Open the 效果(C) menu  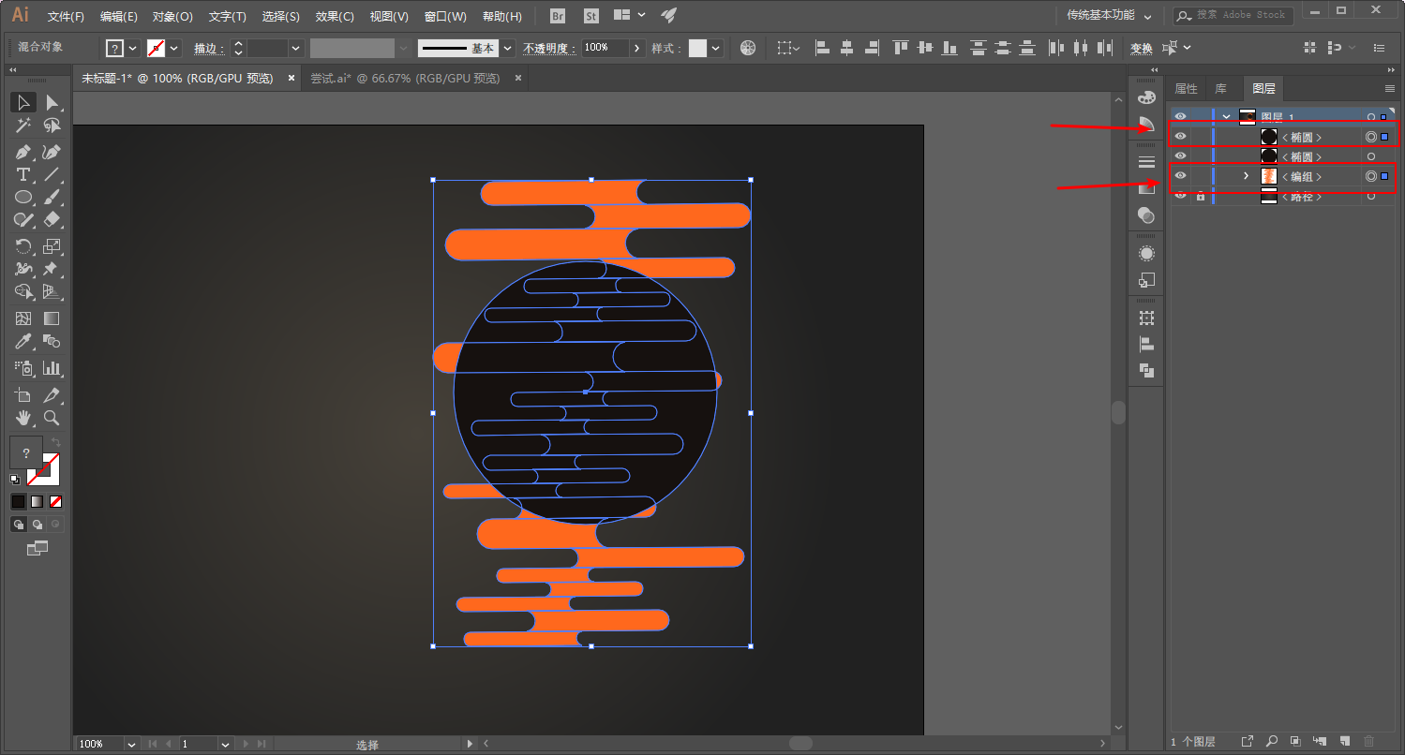click(x=335, y=16)
